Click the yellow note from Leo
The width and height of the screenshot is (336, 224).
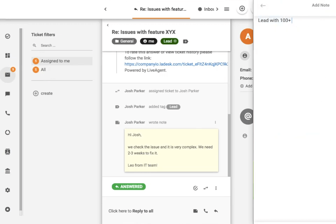click(x=171, y=150)
